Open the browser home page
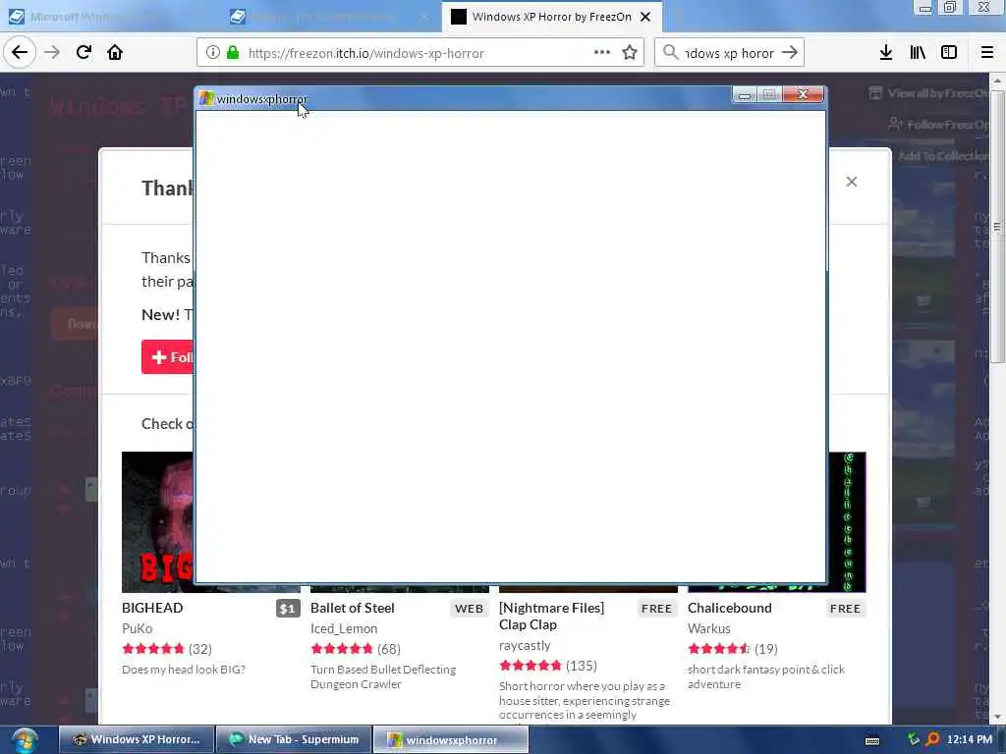 click(x=115, y=52)
